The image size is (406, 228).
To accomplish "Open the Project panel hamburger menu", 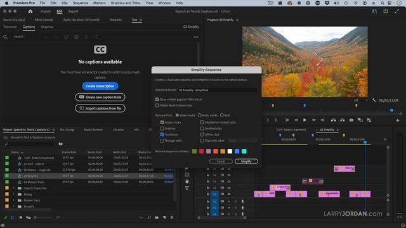I will pos(53,130).
